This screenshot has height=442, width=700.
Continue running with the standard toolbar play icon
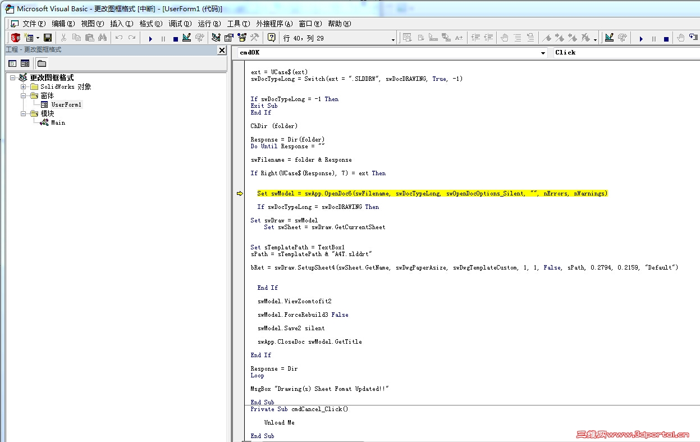click(150, 38)
